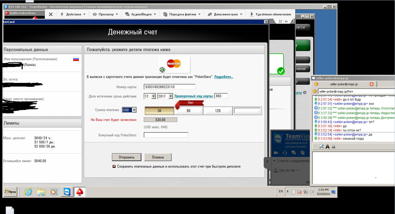Start video from the TeamViewer panel camera icon
Screen dimensions: 395x214
click(x=276, y=153)
